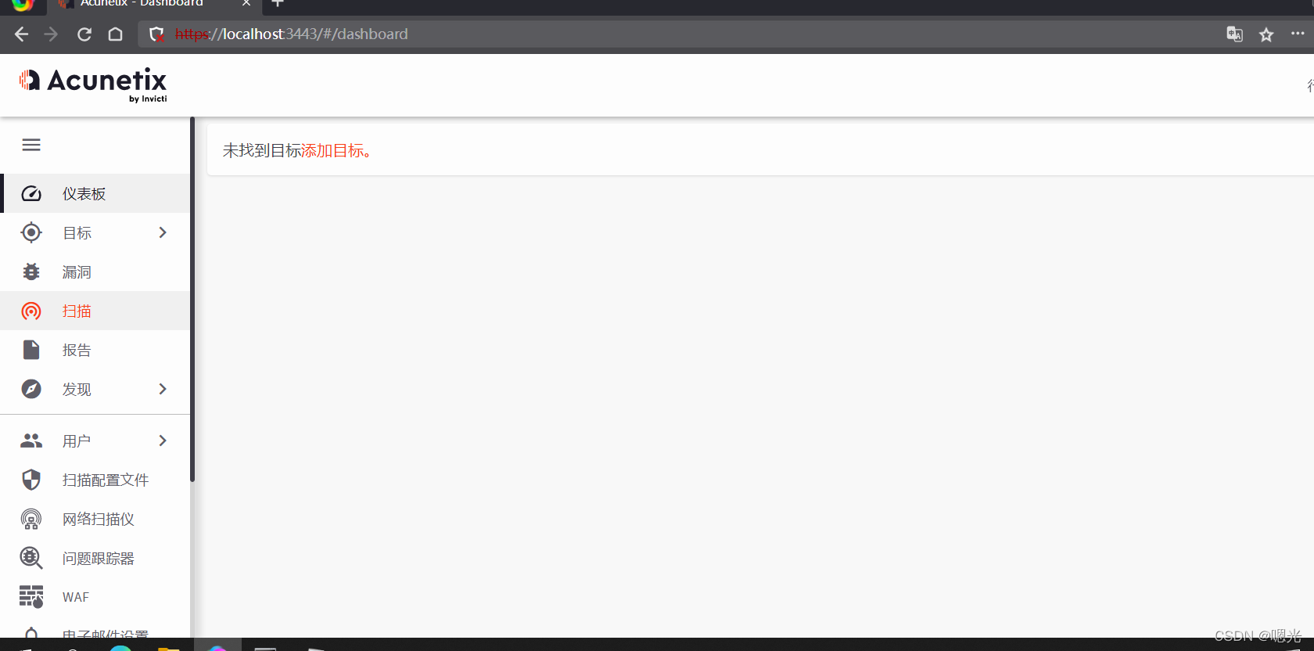This screenshot has width=1314, height=651.
Task: Bookmark page with the star icon
Action: [1266, 34]
